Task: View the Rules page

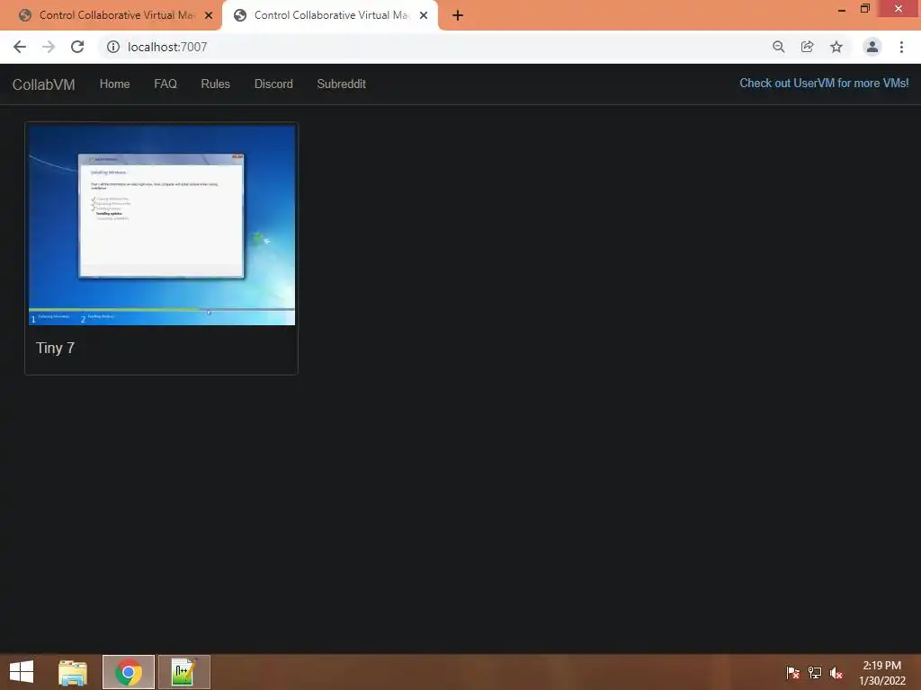Action: [x=216, y=84]
